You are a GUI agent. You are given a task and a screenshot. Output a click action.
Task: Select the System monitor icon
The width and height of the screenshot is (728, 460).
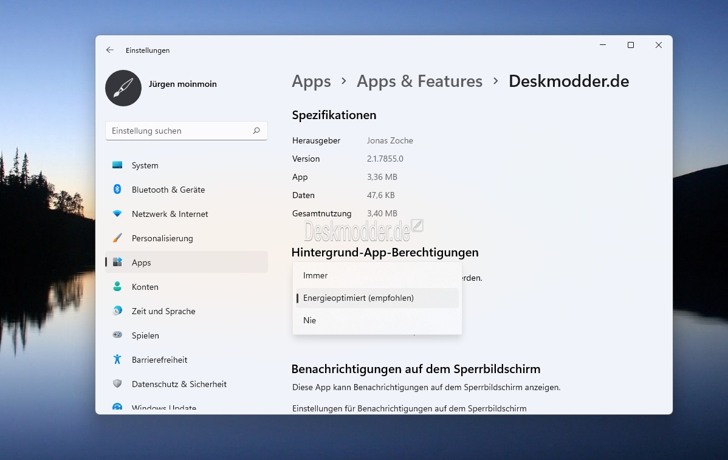[117, 165]
